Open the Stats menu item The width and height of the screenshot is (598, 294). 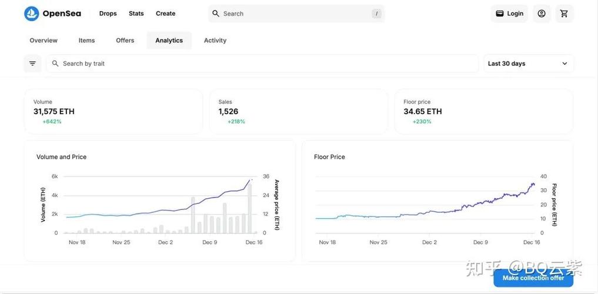136,14
